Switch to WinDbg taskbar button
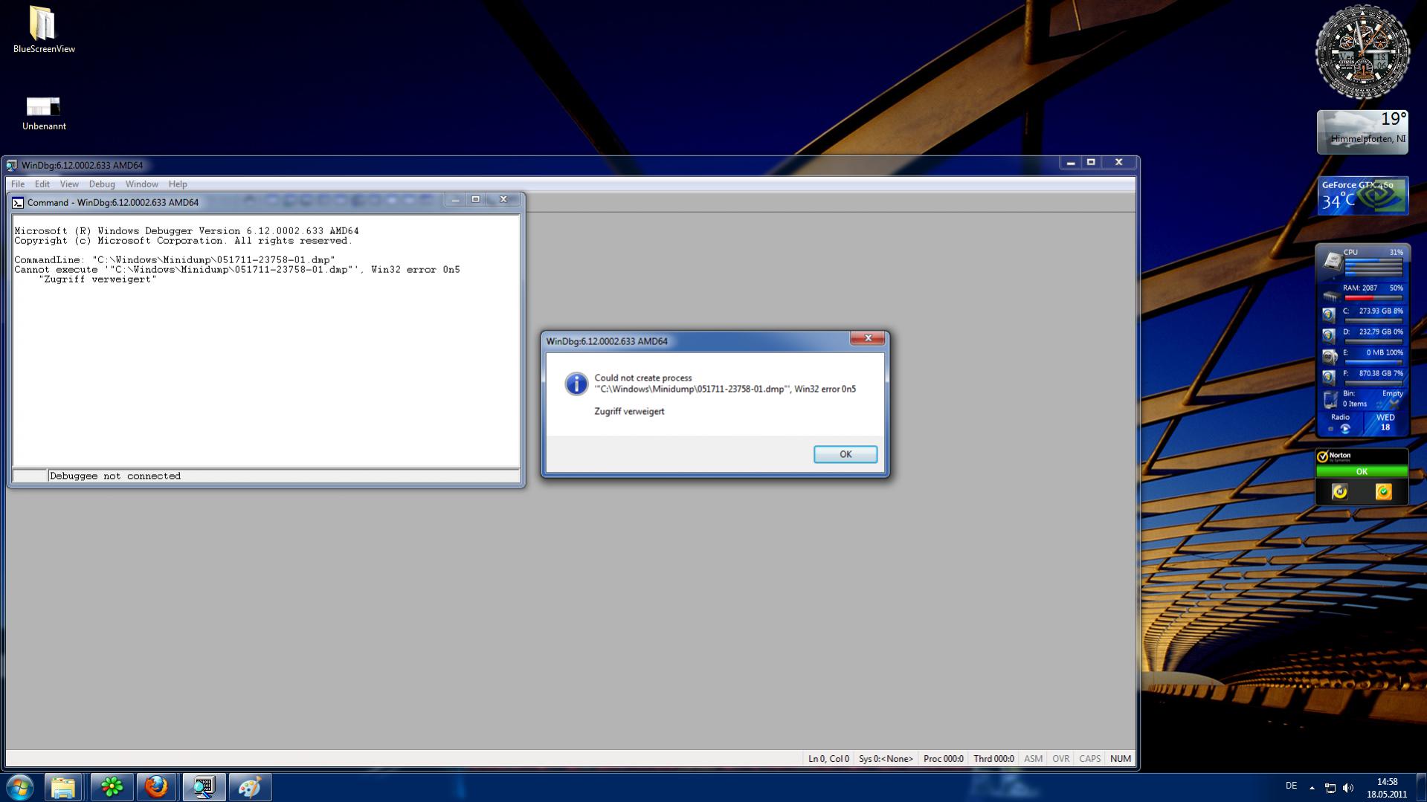The image size is (1427, 802). pyautogui.click(x=204, y=787)
